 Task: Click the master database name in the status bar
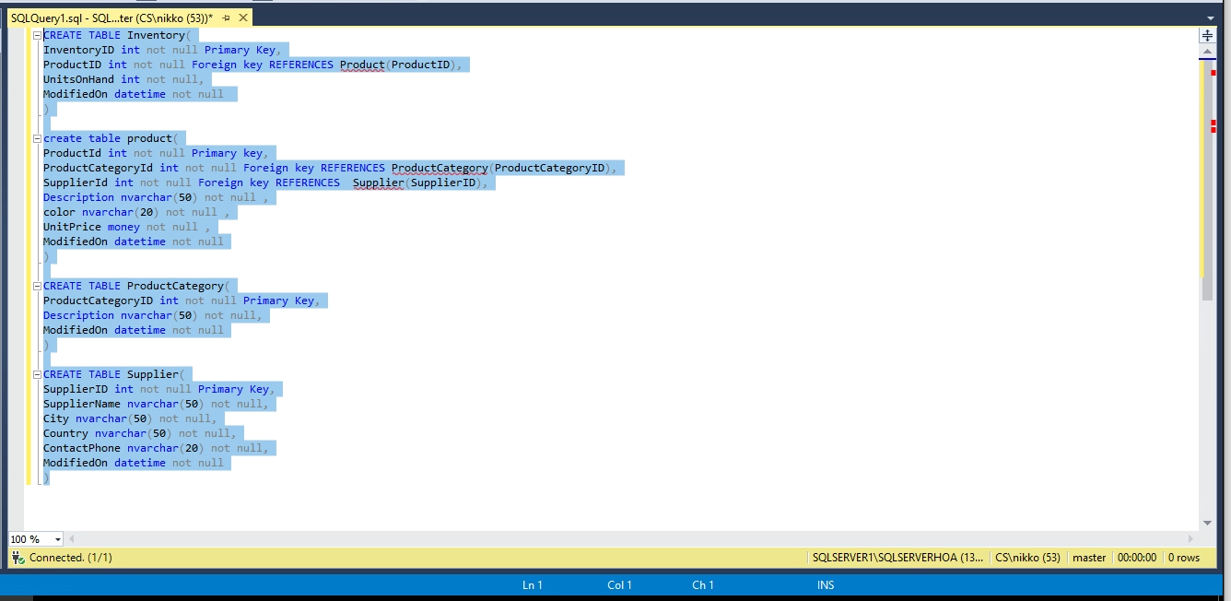(x=1089, y=557)
